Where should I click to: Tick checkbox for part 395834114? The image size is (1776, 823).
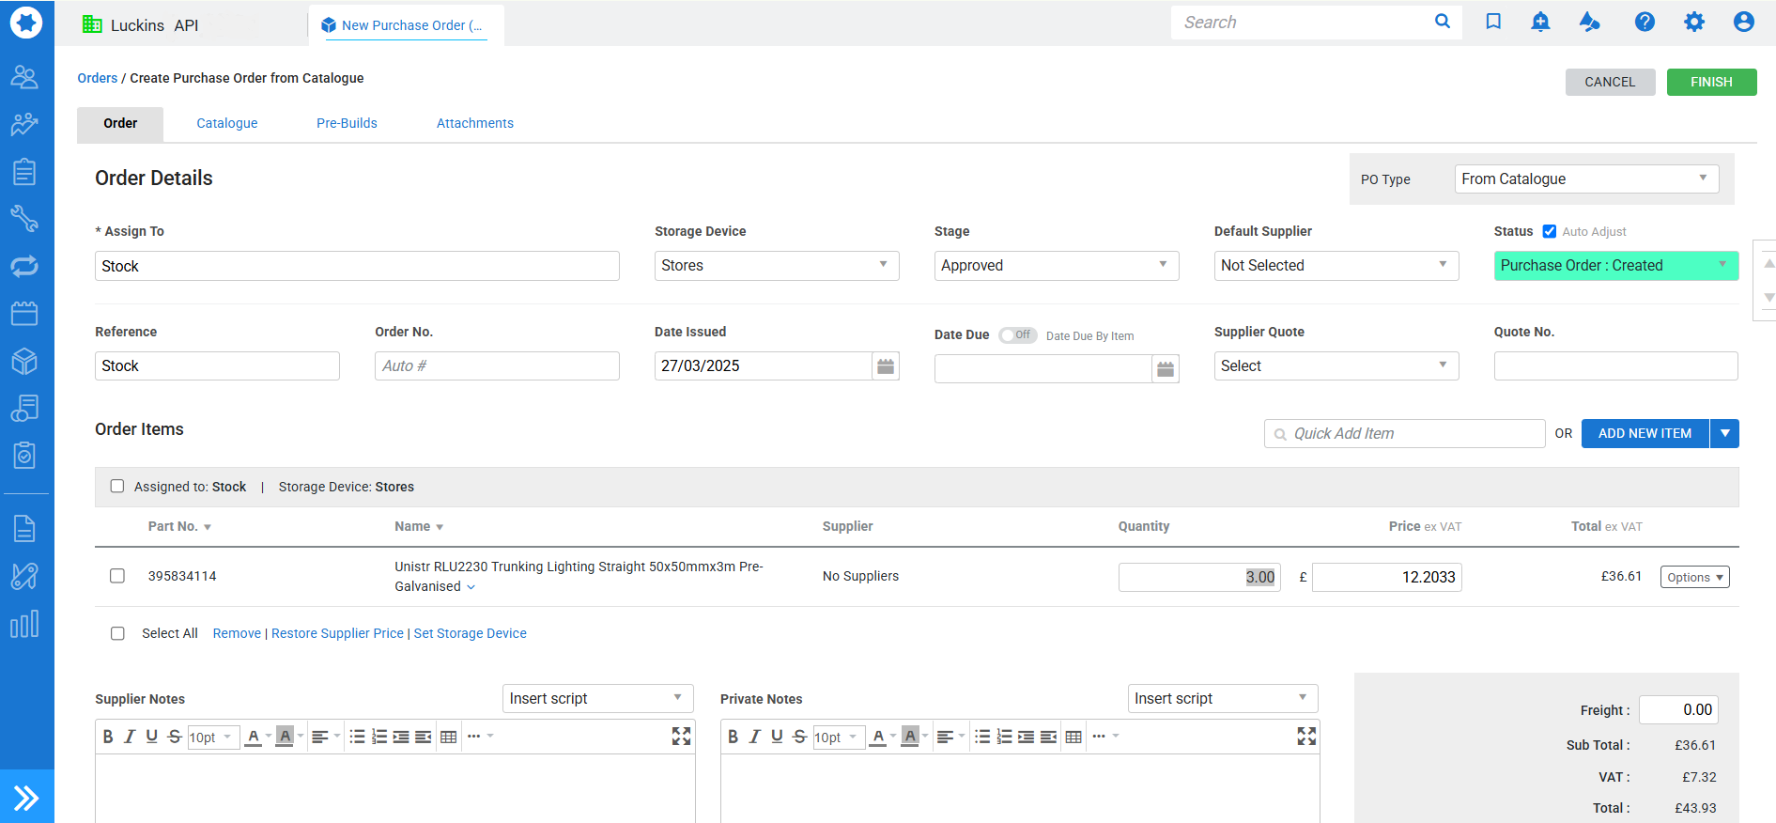pyautogui.click(x=117, y=576)
